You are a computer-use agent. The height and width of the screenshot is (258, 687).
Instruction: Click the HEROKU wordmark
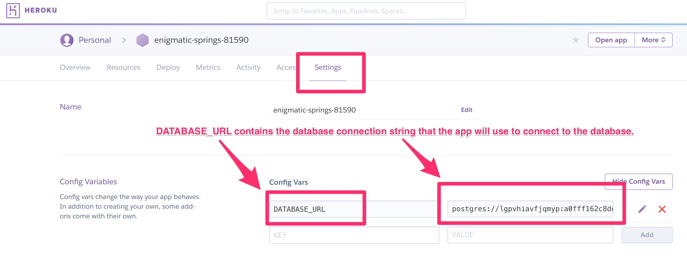tap(41, 10)
